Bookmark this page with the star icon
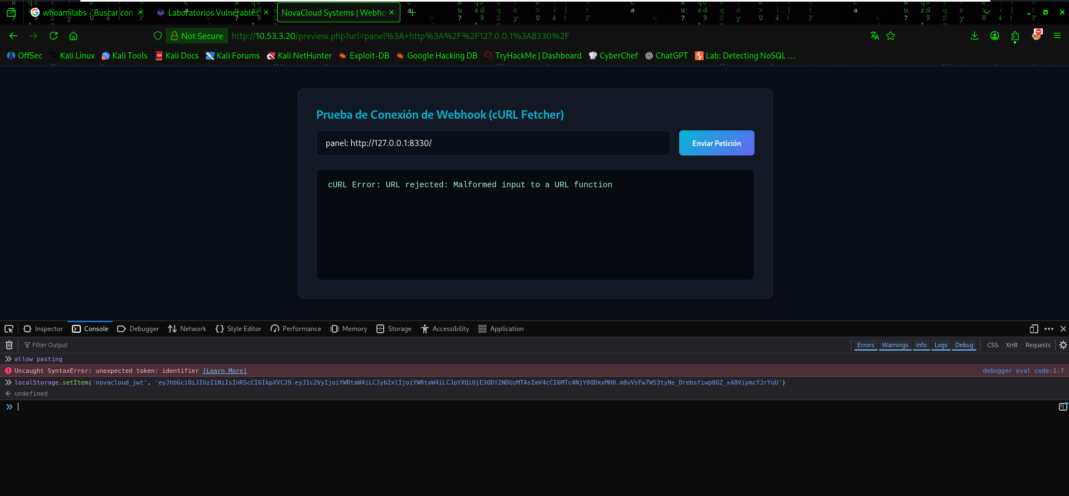This screenshot has width=1069, height=496. coord(891,36)
